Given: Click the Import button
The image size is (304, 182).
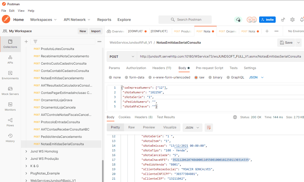Looking at the screenshot, I should point(96,31).
